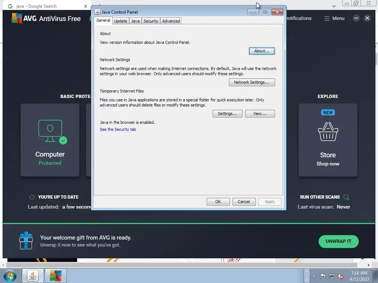Confirm with the OK button

pyautogui.click(x=218, y=202)
